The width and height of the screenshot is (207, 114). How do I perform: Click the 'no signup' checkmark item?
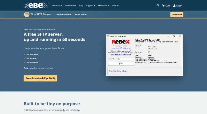pyautogui.click(x=30, y=58)
